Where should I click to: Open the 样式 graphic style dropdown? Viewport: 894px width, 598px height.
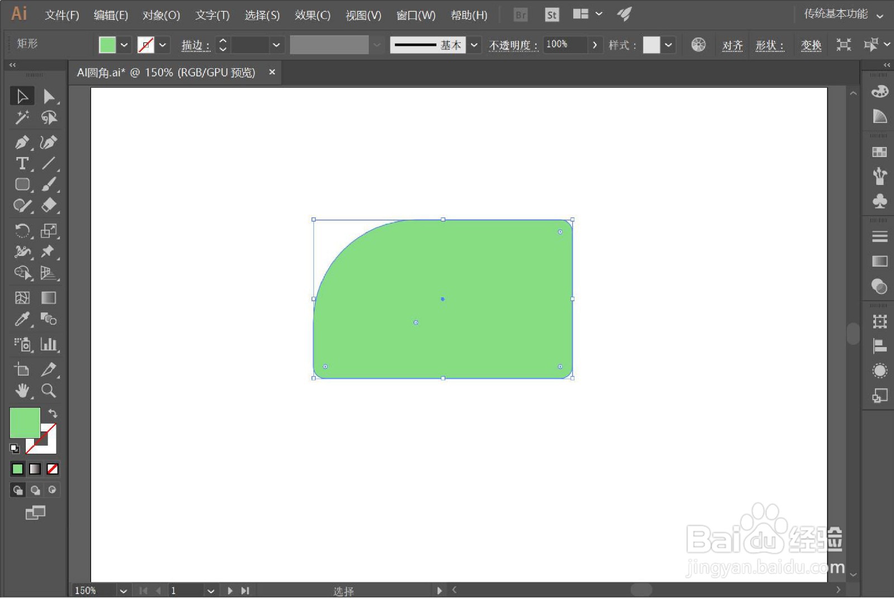pyautogui.click(x=668, y=45)
